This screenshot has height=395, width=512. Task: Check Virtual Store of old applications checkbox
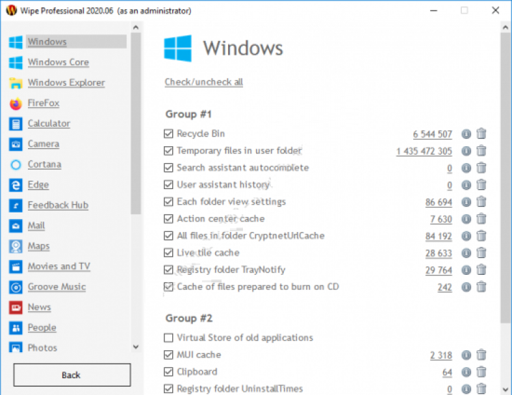(168, 338)
